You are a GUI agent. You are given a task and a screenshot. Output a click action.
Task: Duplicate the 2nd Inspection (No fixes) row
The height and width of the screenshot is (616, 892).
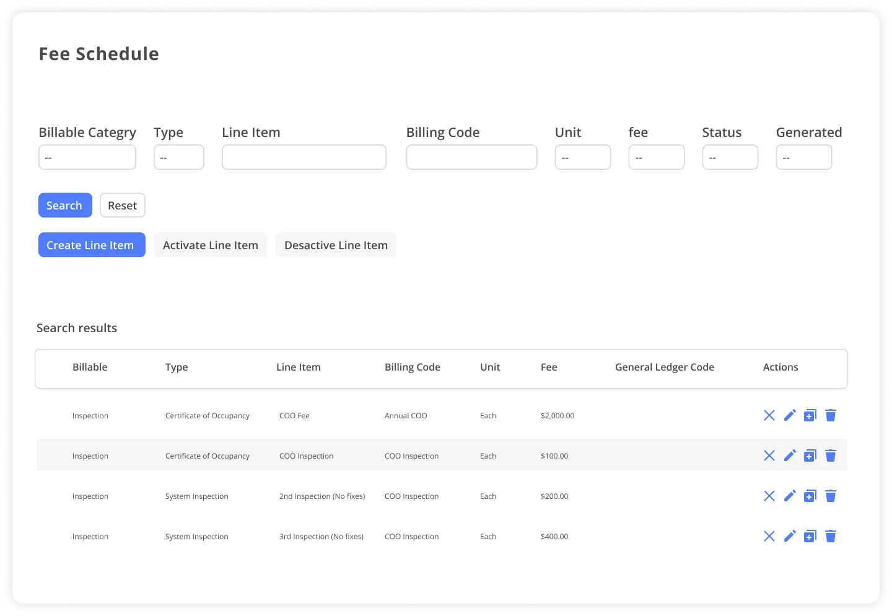pyautogui.click(x=810, y=496)
